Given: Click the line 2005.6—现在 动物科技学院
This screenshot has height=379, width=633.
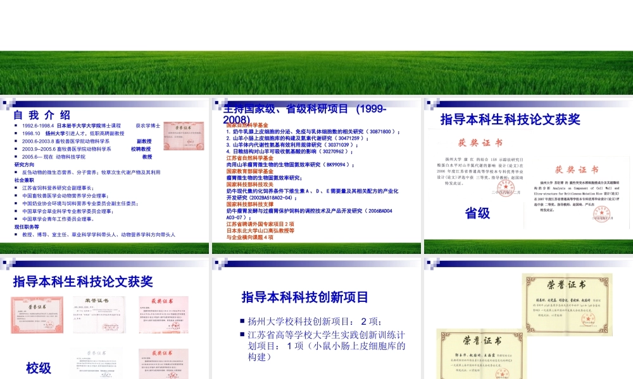Looking at the screenshot, I should [87, 157].
